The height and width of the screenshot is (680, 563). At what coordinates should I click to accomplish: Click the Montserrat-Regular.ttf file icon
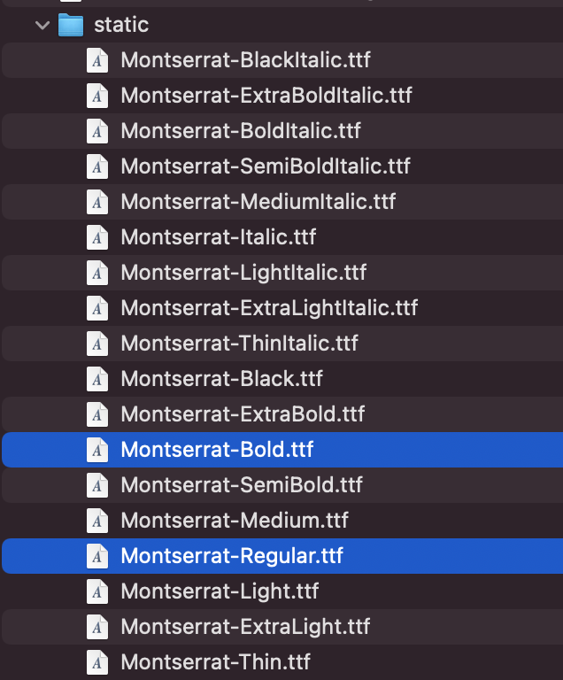97,556
